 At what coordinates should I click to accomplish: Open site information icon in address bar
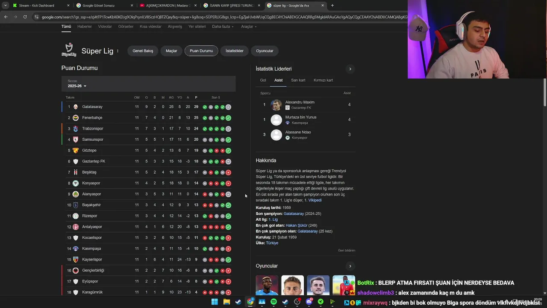(37, 17)
